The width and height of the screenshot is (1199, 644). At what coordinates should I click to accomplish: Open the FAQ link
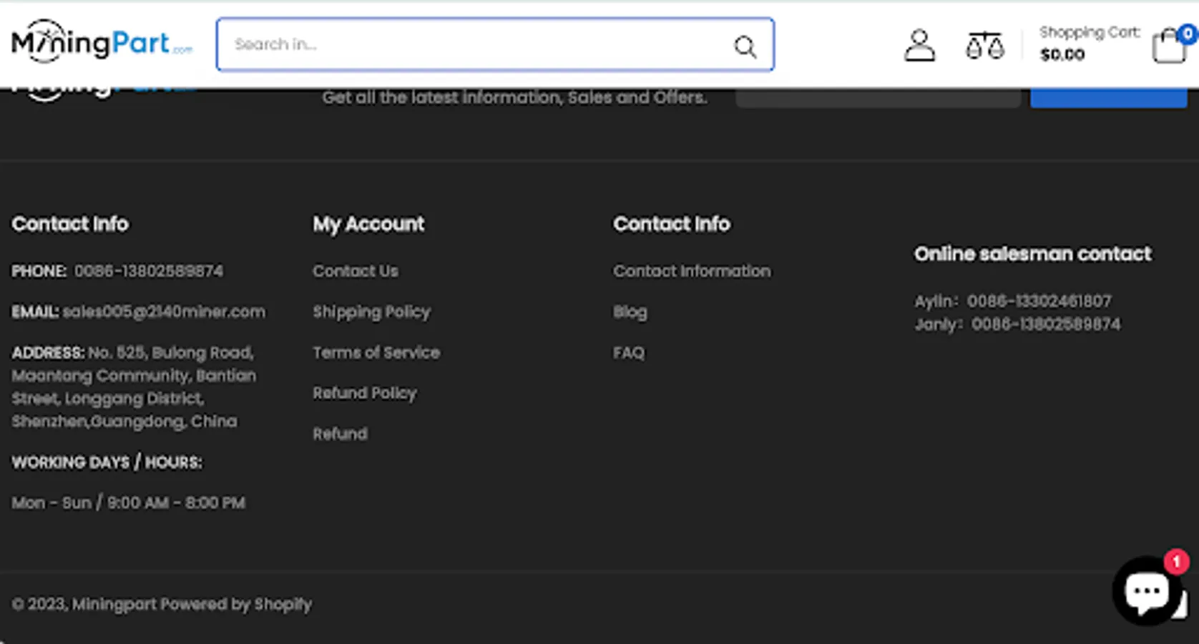629,353
